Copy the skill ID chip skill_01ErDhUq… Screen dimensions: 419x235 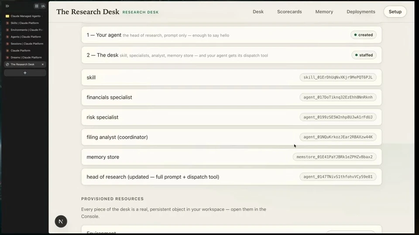(338, 77)
